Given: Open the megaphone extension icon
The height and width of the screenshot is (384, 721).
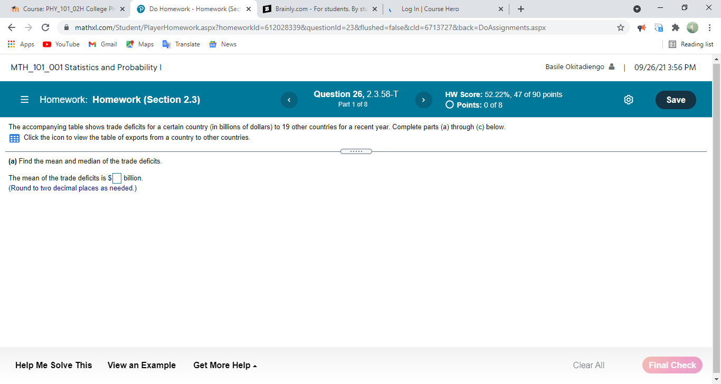Looking at the screenshot, I should [x=642, y=27].
